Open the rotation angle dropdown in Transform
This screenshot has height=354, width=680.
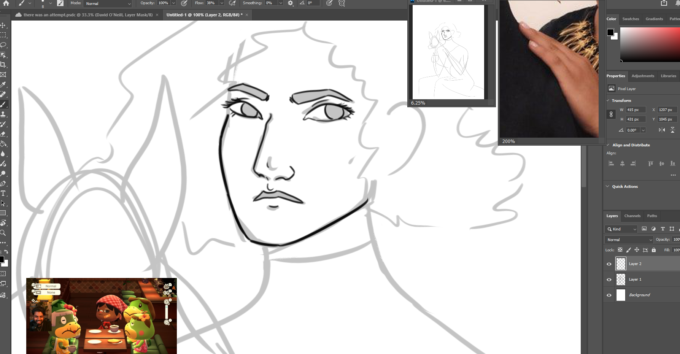(x=643, y=130)
